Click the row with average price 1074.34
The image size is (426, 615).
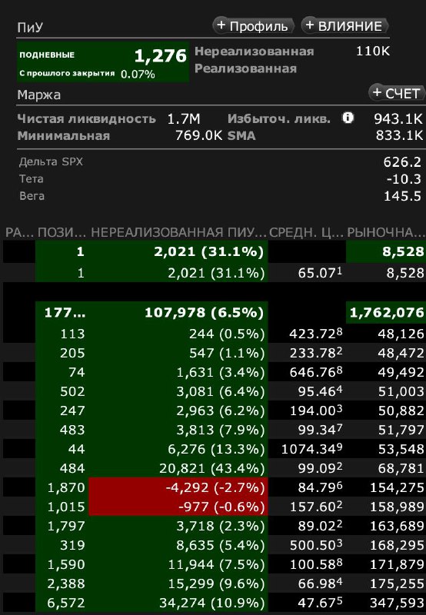[215, 449]
